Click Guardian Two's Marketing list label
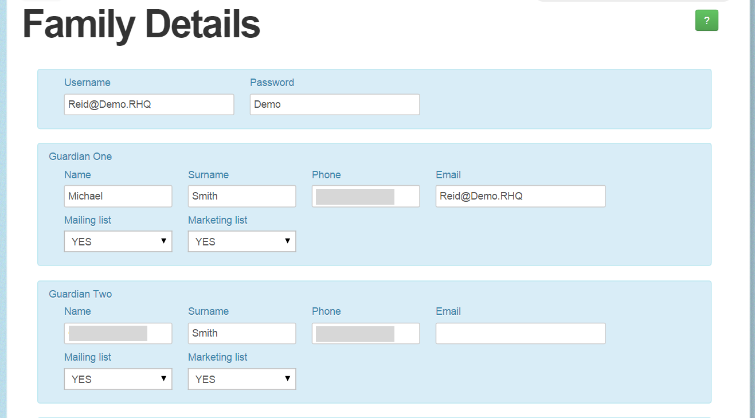Screen dimensions: 755x418 coord(218,357)
